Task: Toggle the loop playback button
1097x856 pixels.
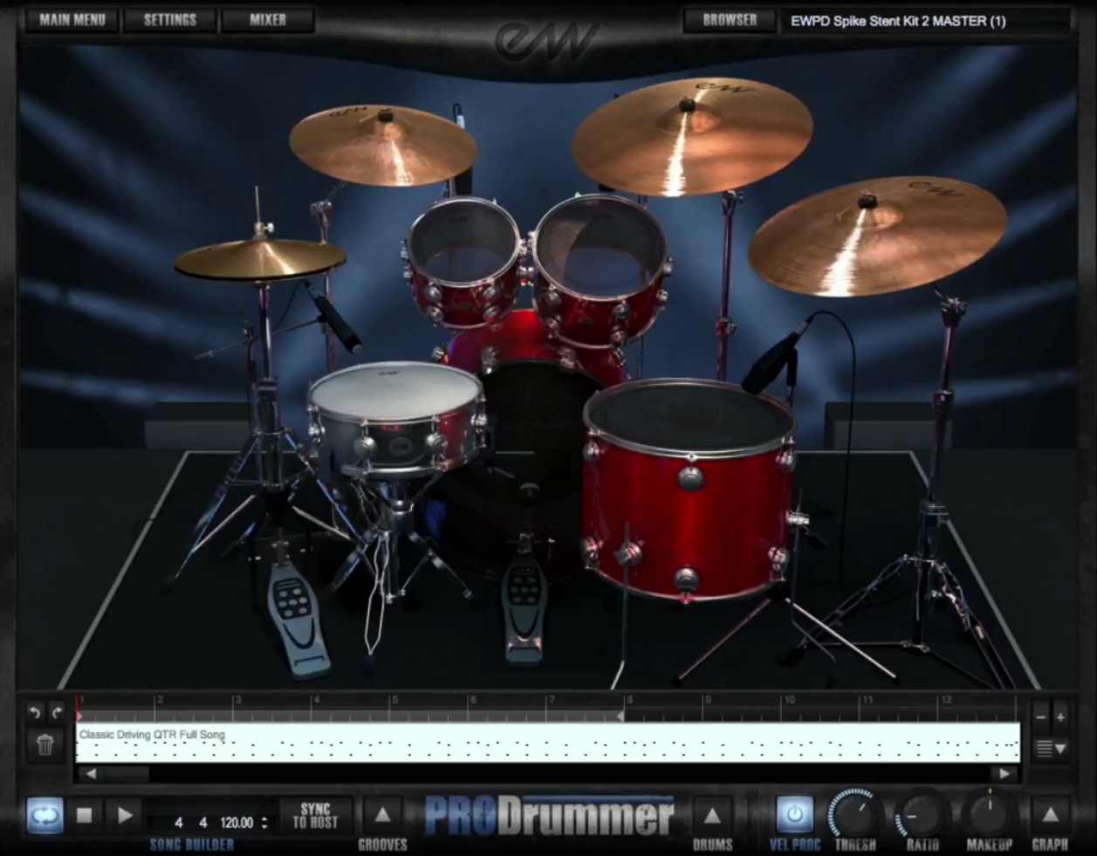Action: pos(44,816)
